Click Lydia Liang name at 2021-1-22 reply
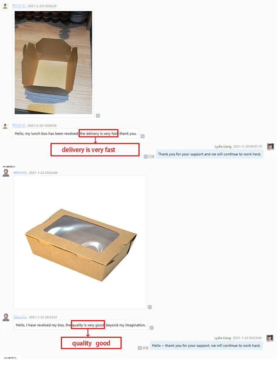 click(x=223, y=338)
